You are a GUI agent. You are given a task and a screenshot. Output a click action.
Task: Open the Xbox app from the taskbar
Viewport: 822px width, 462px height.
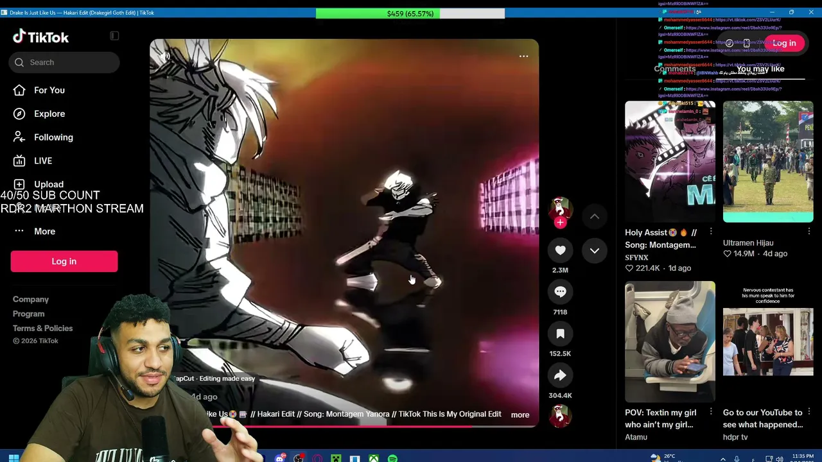click(x=373, y=458)
